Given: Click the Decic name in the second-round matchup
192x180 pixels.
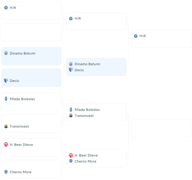Looking at the screenshot, I should [x=79, y=70].
